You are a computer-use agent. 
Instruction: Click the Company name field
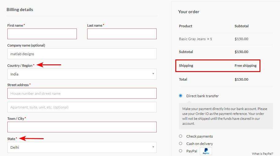(82, 54)
